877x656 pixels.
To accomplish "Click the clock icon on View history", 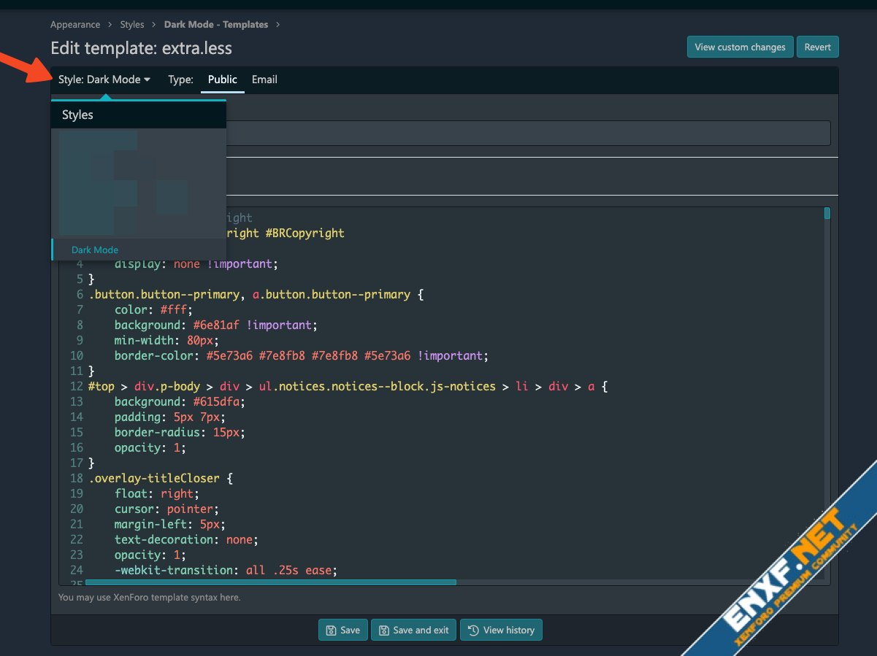I will click(473, 630).
